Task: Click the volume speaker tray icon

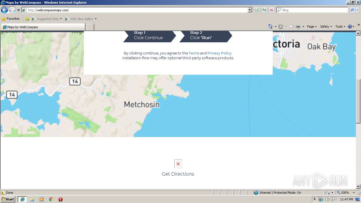Action: coord(327,199)
